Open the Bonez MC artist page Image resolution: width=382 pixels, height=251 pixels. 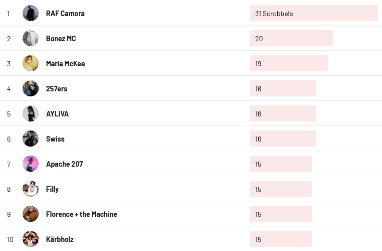tap(61, 39)
